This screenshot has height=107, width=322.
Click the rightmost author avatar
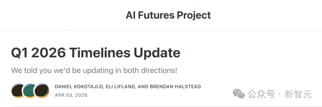tap(42, 91)
